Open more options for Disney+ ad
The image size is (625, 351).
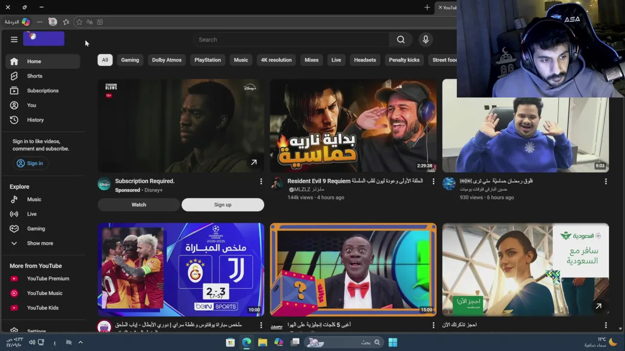261,181
